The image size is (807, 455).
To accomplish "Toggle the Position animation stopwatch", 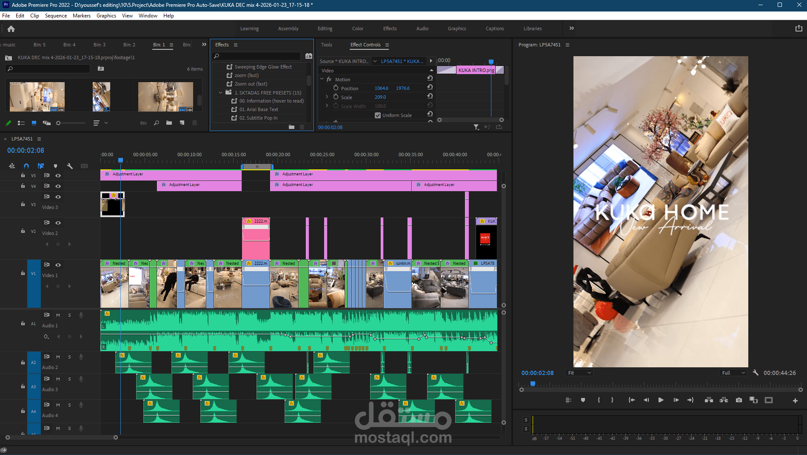I will point(336,88).
